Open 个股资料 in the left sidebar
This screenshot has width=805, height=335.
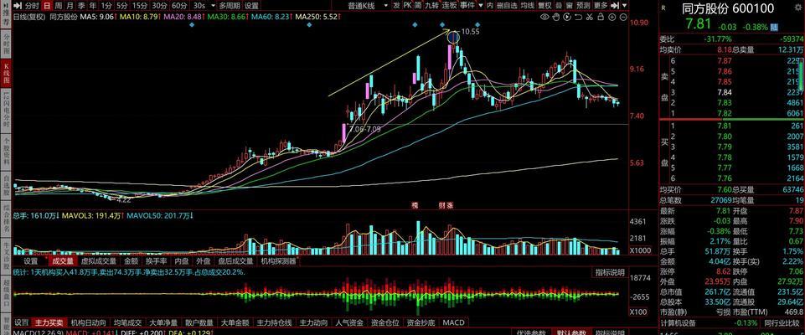click(7, 151)
